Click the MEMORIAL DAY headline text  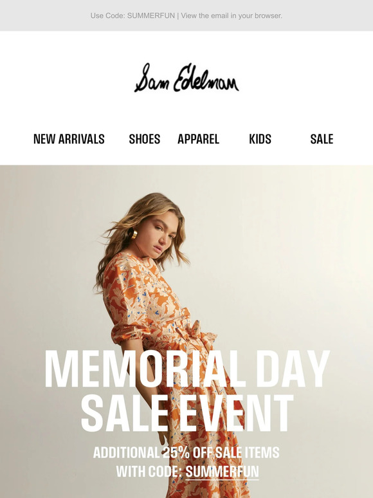click(186, 369)
